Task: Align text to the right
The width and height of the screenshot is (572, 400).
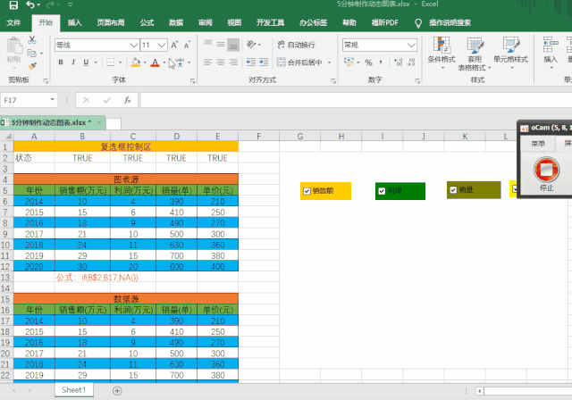Action: point(233,62)
